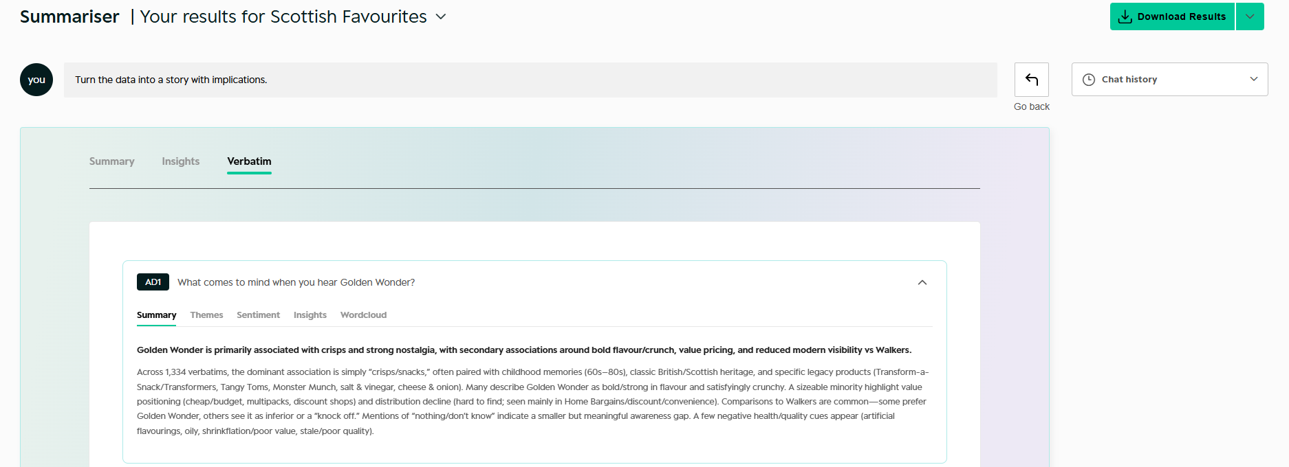Click the AD1 question badge
The width and height of the screenshot is (1289, 467).
click(x=153, y=282)
